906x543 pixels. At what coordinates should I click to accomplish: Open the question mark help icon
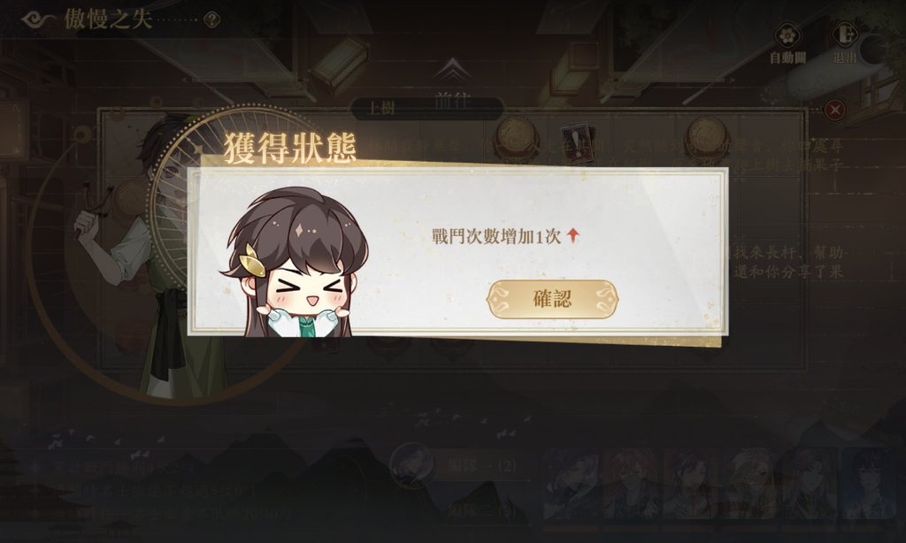212,20
